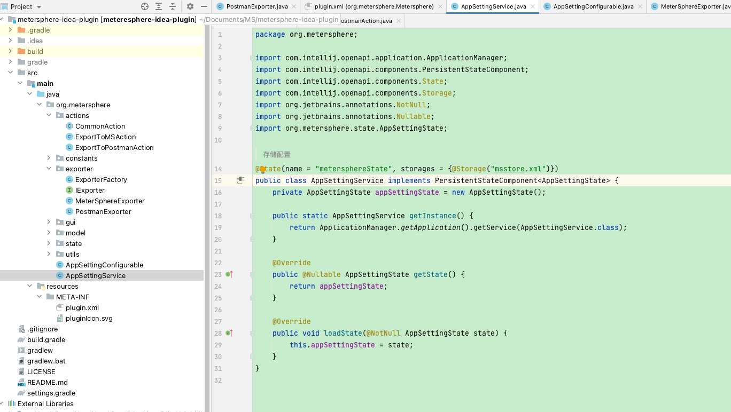Image resolution: width=731 pixels, height=412 pixels.
Task: Expand the build folder
Action: 10,51
